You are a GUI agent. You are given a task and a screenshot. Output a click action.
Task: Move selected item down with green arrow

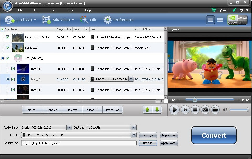coord(157,110)
